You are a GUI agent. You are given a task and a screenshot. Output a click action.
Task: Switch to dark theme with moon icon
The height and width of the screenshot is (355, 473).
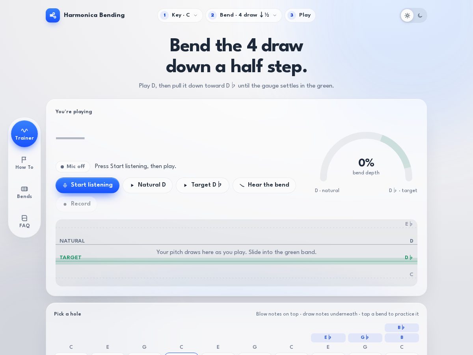(x=420, y=15)
